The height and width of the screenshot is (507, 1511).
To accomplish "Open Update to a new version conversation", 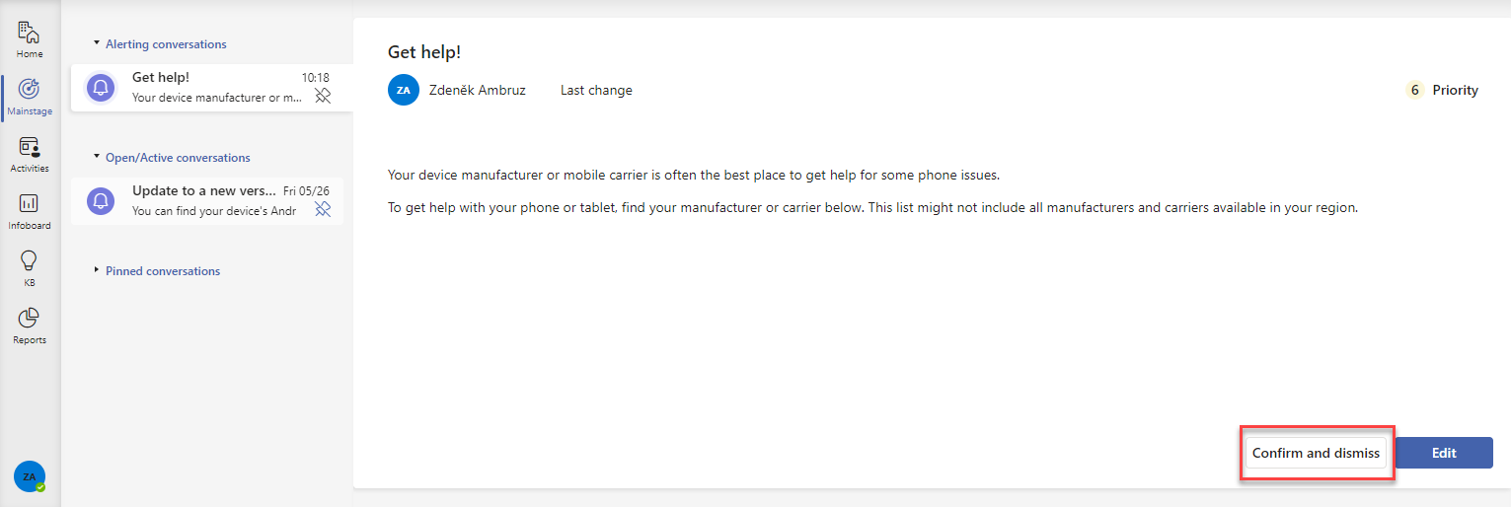I will pos(207,201).
